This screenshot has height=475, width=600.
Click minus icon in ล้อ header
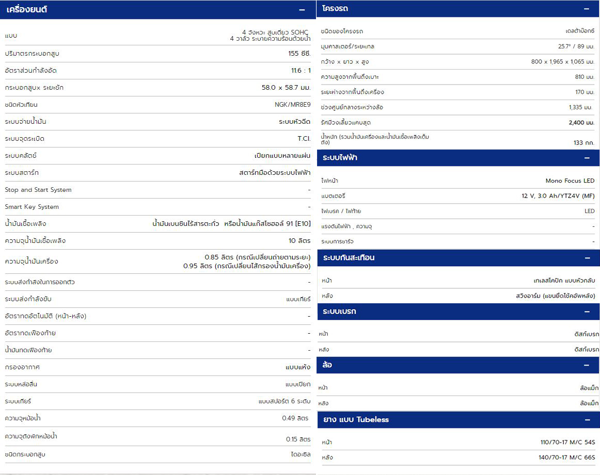pyautogui.click(x=586, y=365)
